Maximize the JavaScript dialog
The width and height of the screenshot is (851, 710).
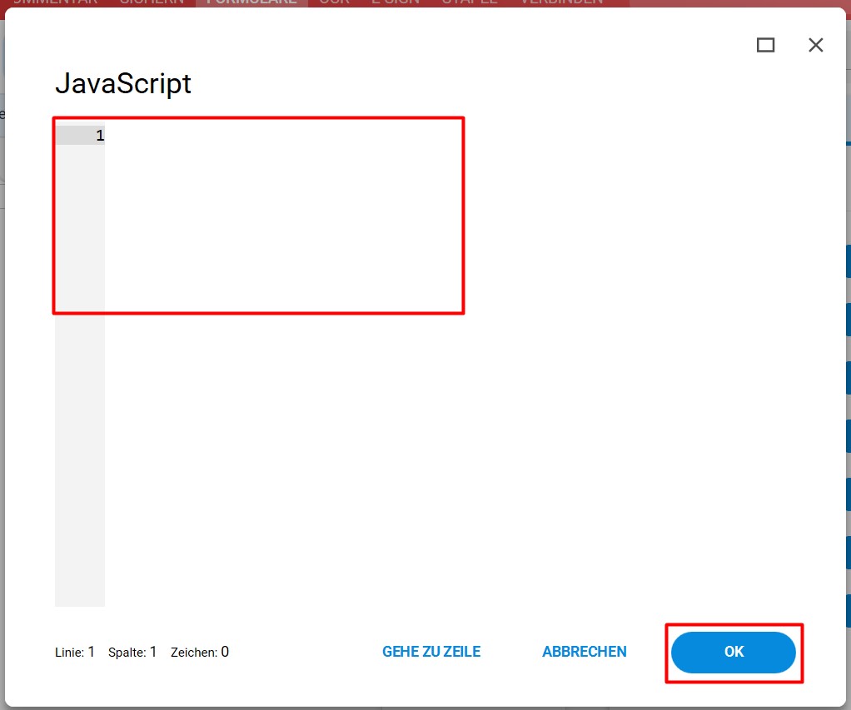[765, 45]
